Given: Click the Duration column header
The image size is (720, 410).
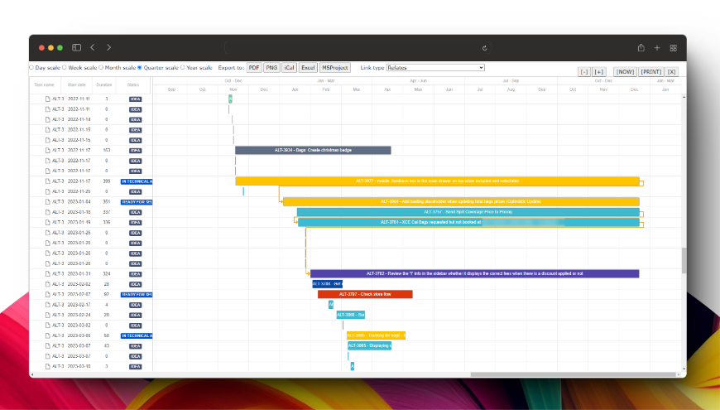Looking at the screenshot, I should coord(104,85).
